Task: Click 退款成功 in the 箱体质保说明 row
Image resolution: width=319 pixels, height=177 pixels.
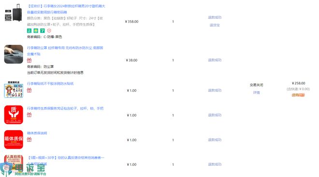Action: click(215, 140)
